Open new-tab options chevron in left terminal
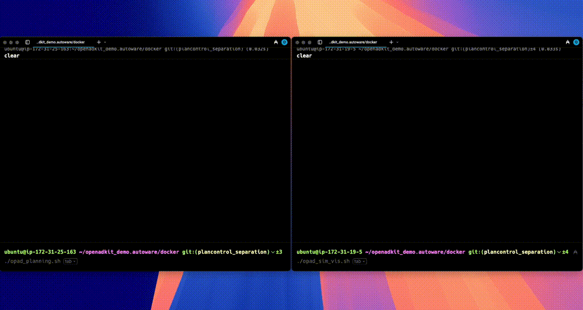This screenshot has width=583, height=310. pos(105,42)
